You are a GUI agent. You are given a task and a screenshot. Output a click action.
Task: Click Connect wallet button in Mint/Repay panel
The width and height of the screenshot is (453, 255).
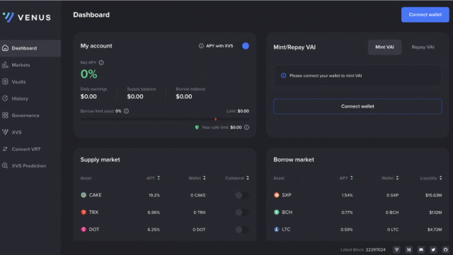pos(357,106)
